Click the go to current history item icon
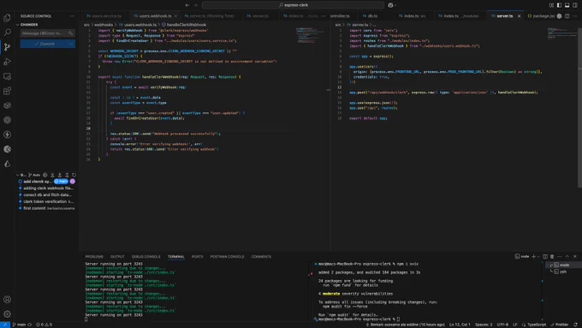Image resolution: width=582 pixels, height=328 pixels. (45, 175)
